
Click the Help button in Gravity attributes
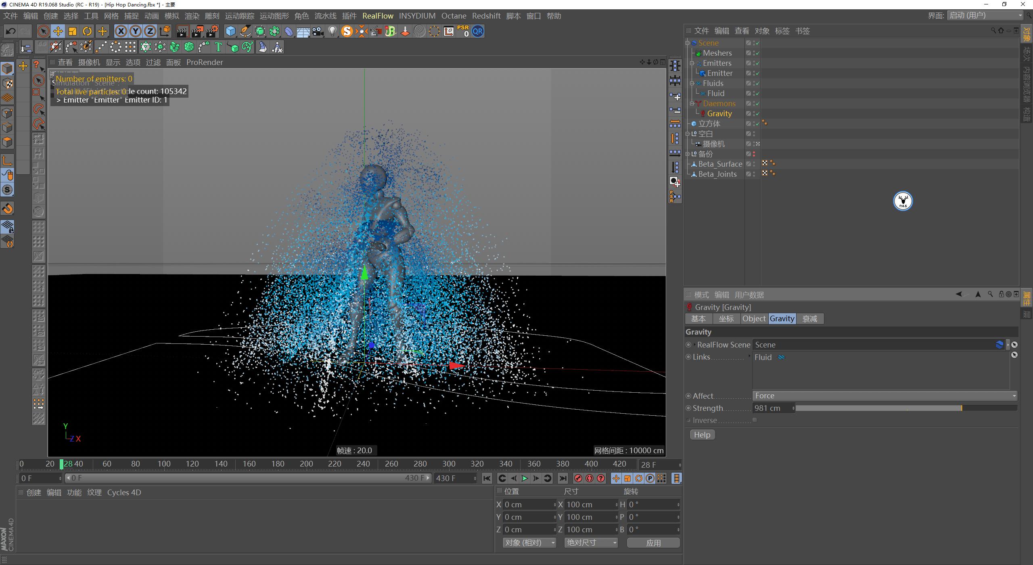702,435
